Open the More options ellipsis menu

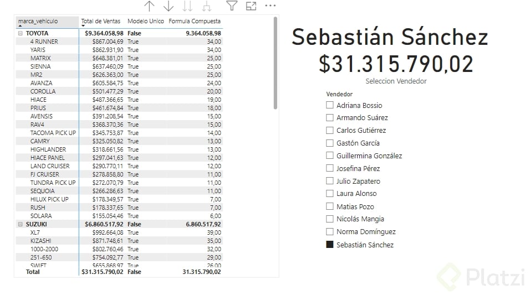(x=270, y=6)
